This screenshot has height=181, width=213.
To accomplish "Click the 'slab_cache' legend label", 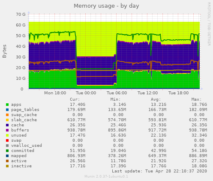I will pos(24,120).
